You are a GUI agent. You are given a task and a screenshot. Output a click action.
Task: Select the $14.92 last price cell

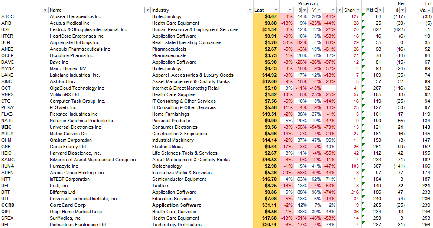tap(266, 75)
